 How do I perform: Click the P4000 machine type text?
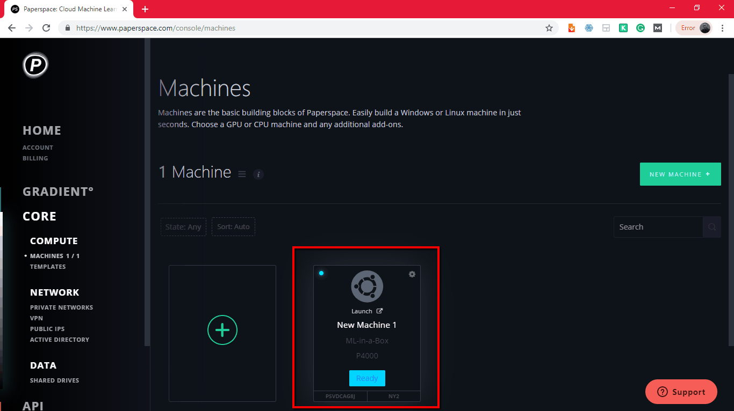pyautogui.click(x=367, y=356)
